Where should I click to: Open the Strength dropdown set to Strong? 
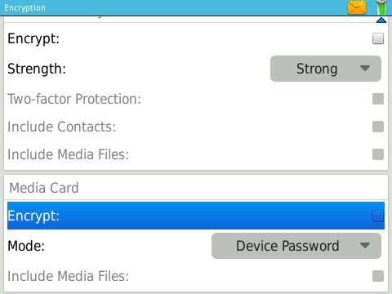[x=326, y=69]
